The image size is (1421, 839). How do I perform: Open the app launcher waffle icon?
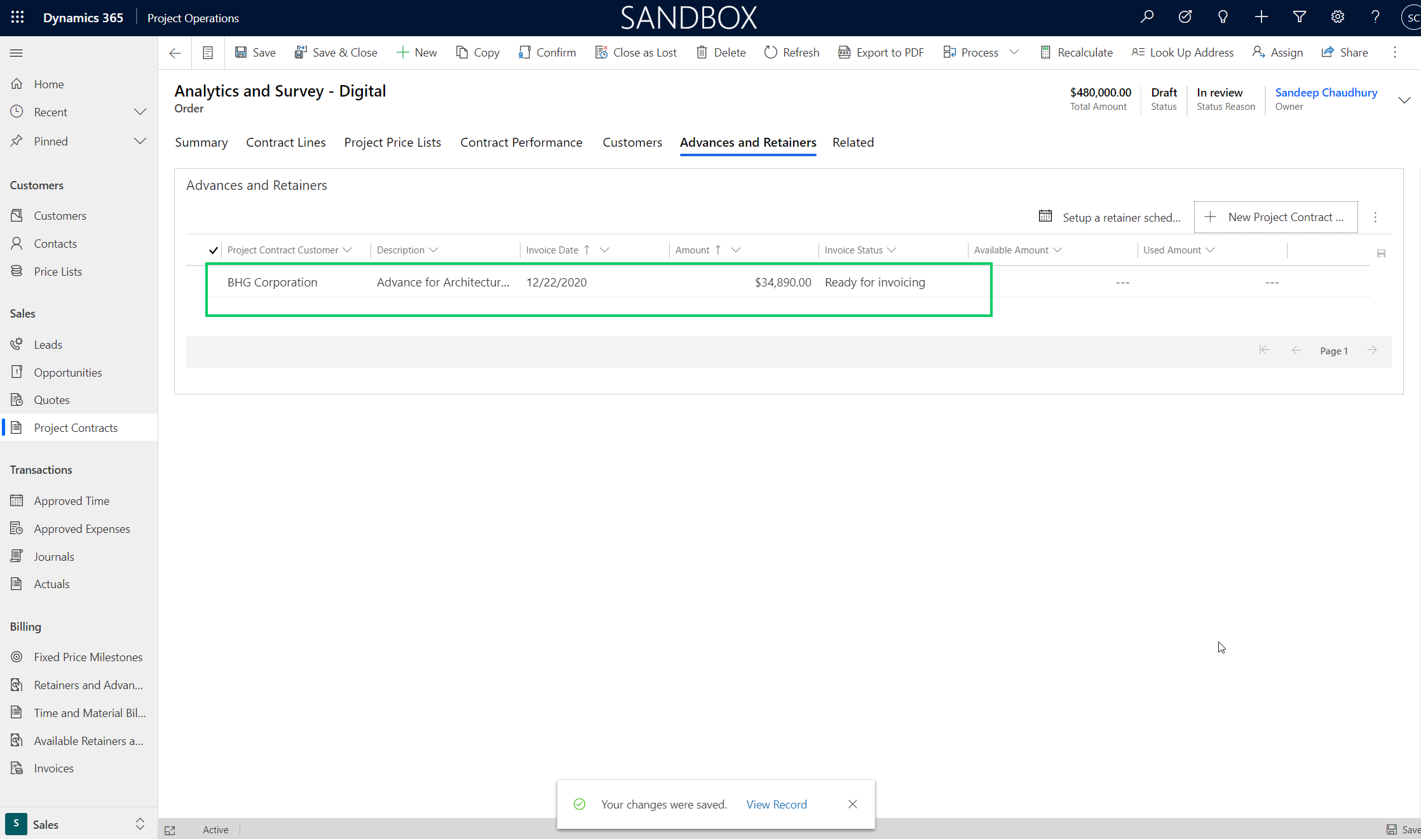coord(17,18)
